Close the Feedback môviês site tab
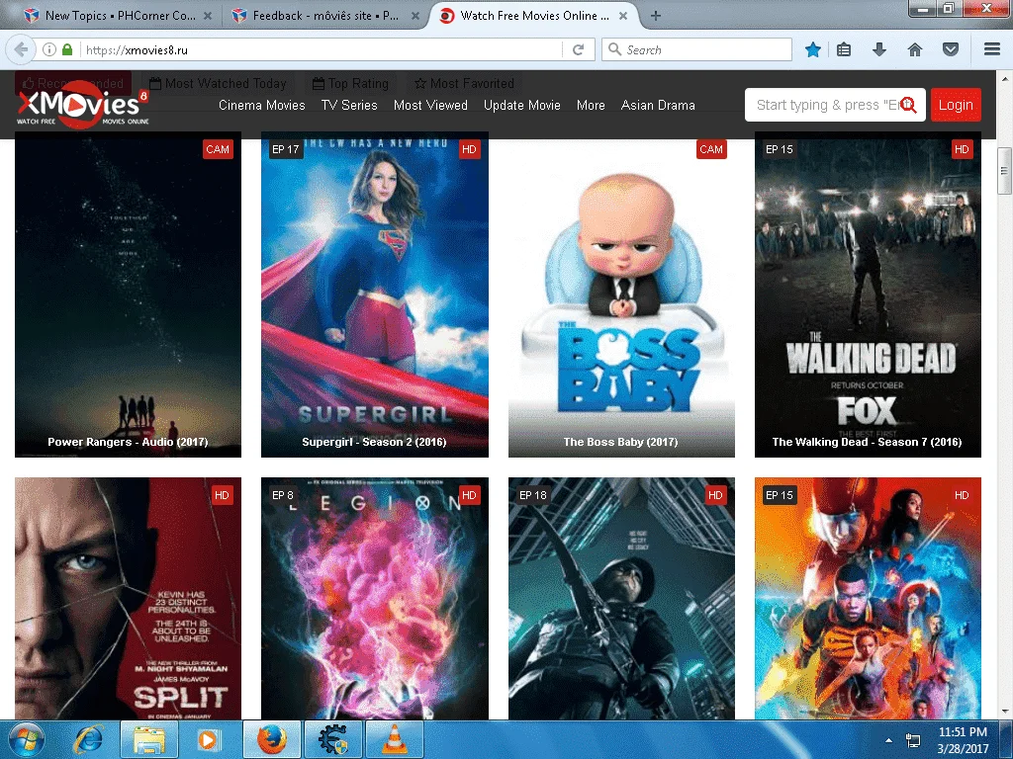 coord(415,16)
